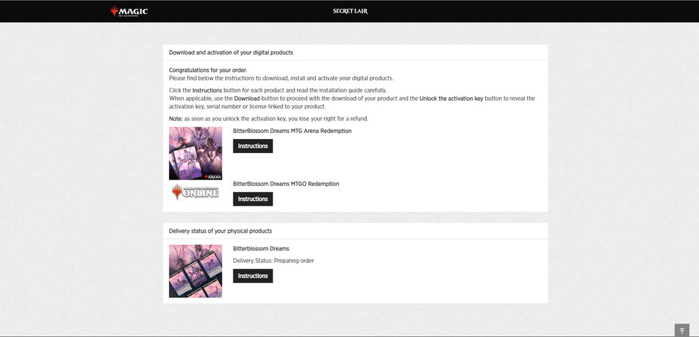Click the 'Delivery status of your physical products' header
Screen dimensions: 699x337
pyautogui.click(x=220, y=231)
